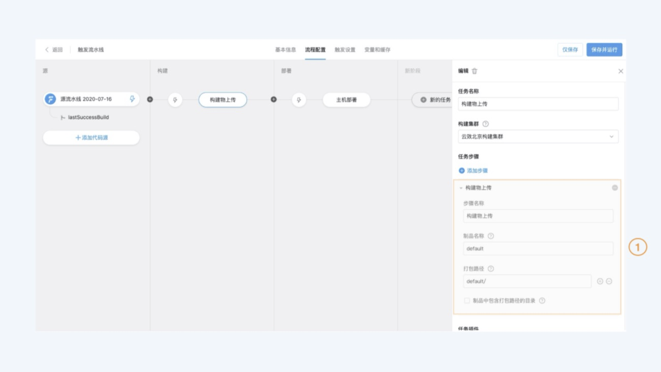The image size is (661, 372).
Task: Click the branch icon beside lastSuccessBuild
Action: [x=63, y=117]
